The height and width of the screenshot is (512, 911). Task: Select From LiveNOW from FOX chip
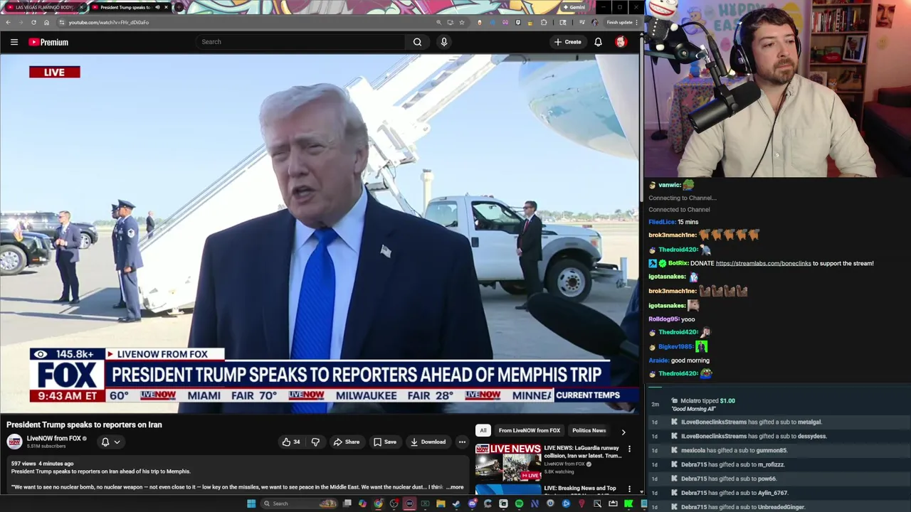(x=530, y=430)
